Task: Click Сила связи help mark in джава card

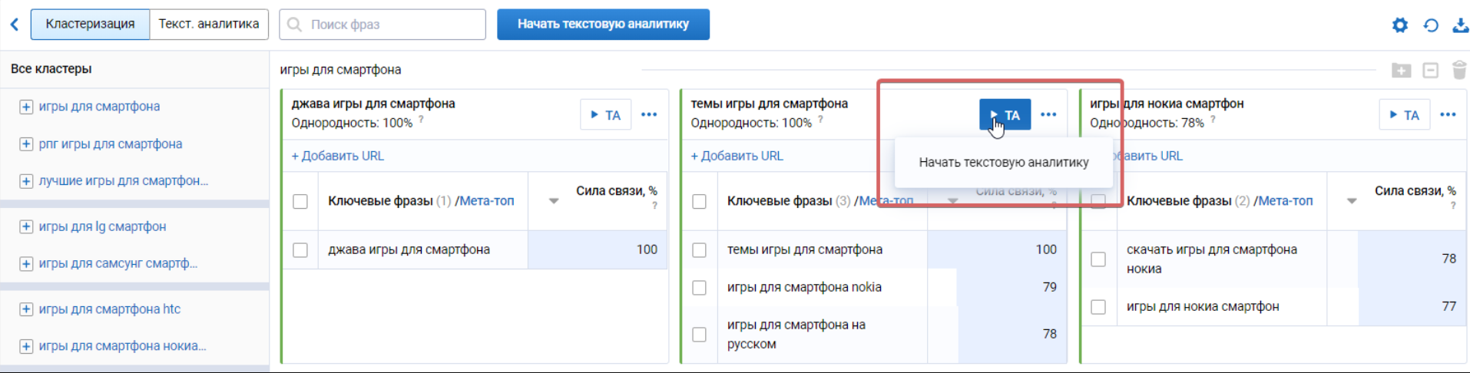Action: click(654, 206)
